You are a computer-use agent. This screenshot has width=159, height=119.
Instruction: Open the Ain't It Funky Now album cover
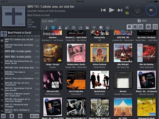coord(76,80)
